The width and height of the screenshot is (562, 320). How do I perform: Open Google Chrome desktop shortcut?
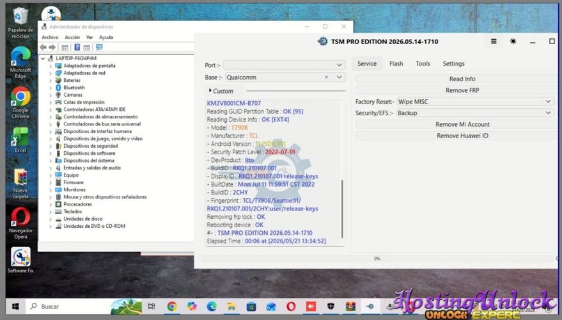20,103
